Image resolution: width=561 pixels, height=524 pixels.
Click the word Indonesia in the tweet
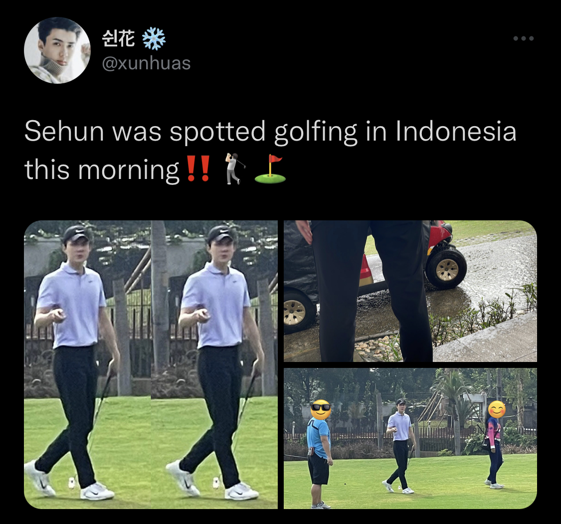point(456,131)
